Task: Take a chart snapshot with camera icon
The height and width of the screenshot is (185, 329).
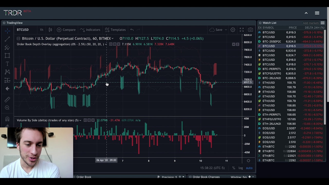Action: click(x=250, y=30)
